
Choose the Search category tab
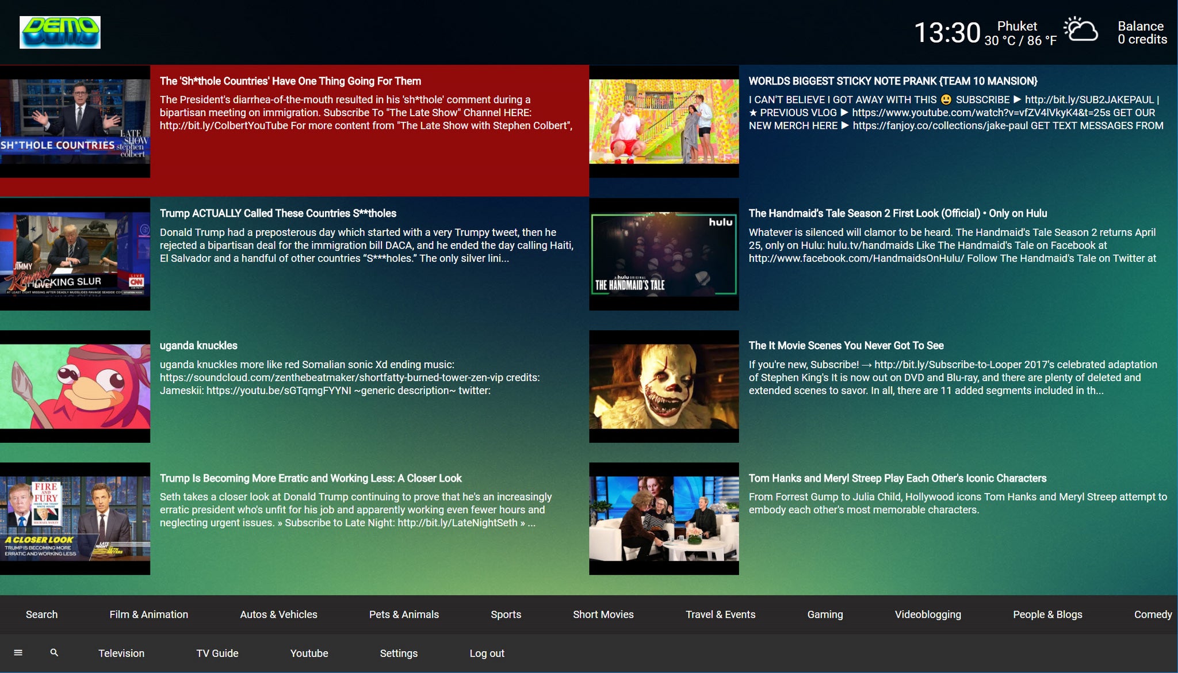(x=41, y=614)
